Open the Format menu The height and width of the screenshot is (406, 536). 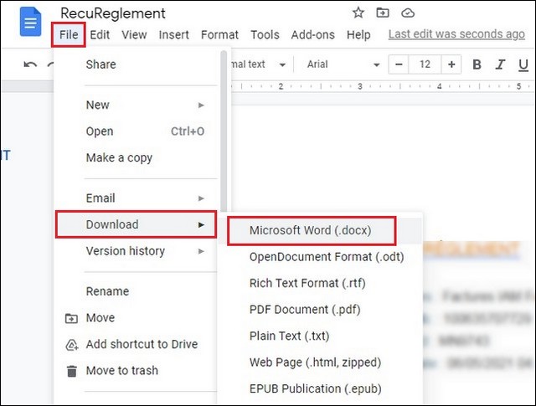pyautogui.click(x=219, y=34)
